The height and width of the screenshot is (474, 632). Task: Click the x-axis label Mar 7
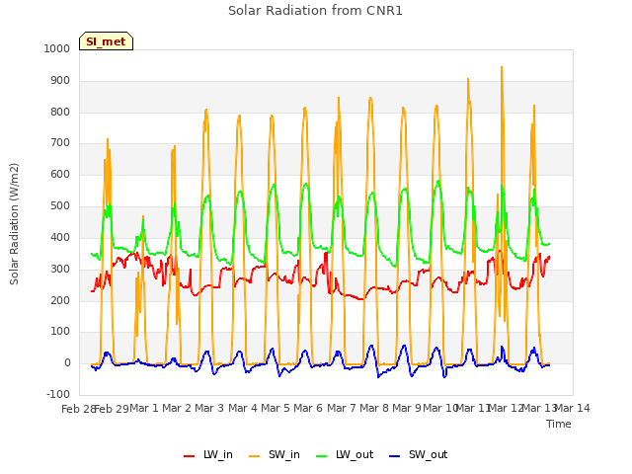click(342, 408)
